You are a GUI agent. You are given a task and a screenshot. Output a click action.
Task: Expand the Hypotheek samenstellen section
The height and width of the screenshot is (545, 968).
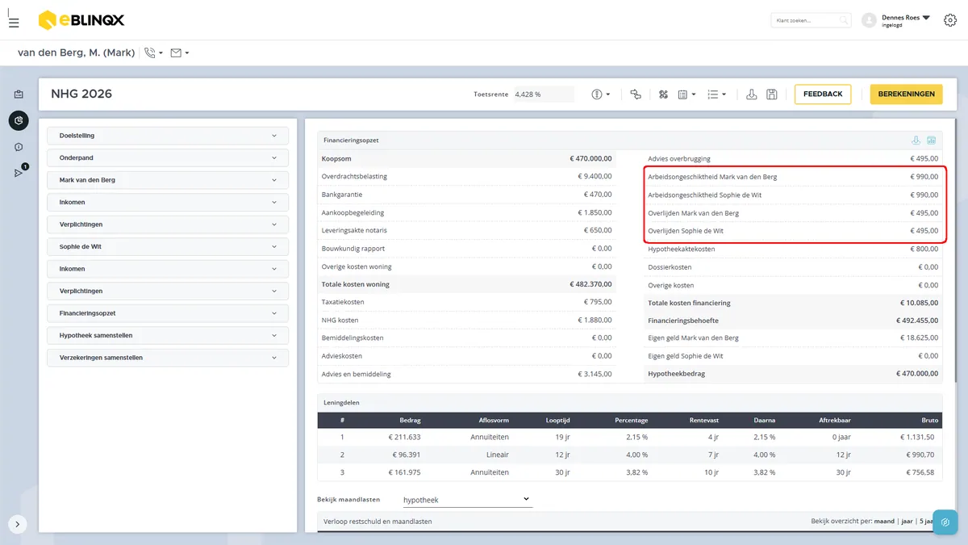(168, 335)
